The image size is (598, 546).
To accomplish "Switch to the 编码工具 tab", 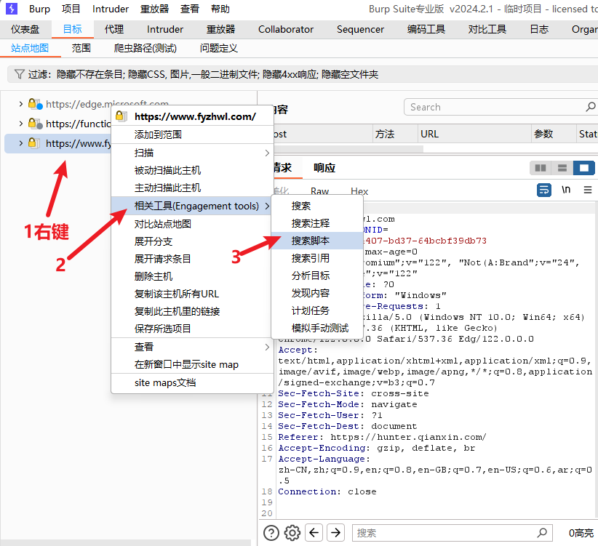I will pos(426,29).
